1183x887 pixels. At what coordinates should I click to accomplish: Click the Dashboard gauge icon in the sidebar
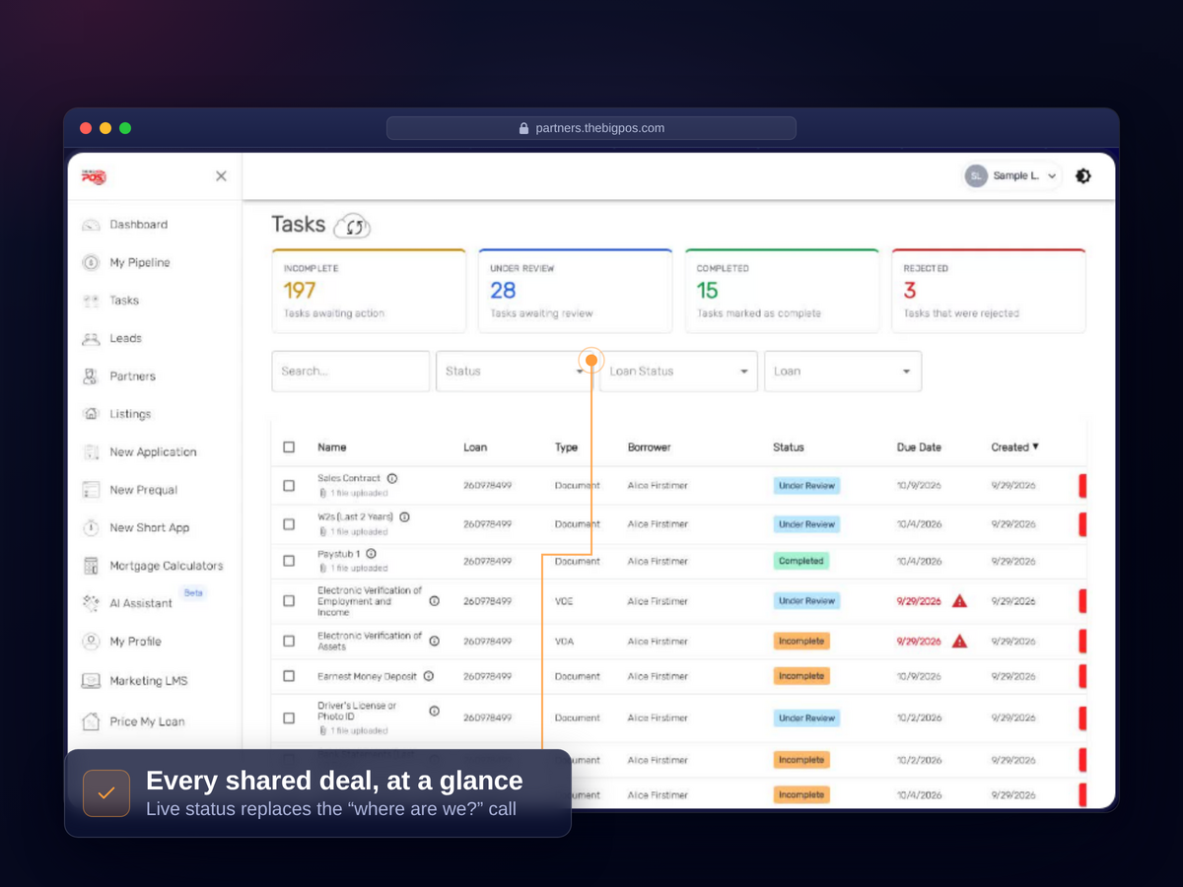91,225
